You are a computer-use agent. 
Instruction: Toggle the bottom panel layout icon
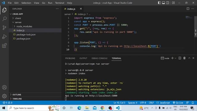tap(163, 3)
